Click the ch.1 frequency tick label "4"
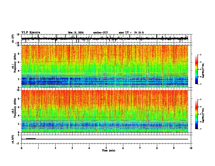 [x=19, y=71]
